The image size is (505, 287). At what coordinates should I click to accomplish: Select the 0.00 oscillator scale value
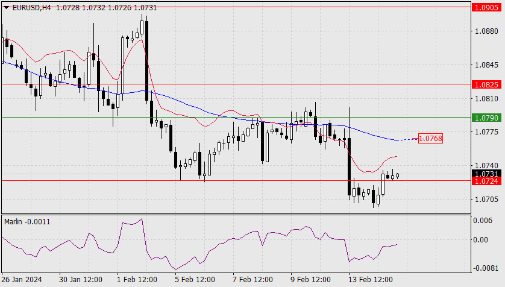(480, 239)
